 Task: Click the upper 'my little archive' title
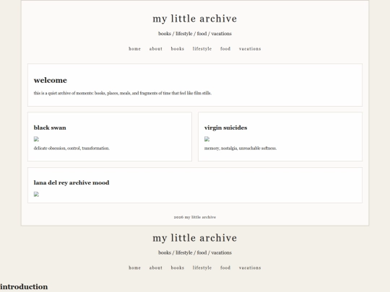195,19
